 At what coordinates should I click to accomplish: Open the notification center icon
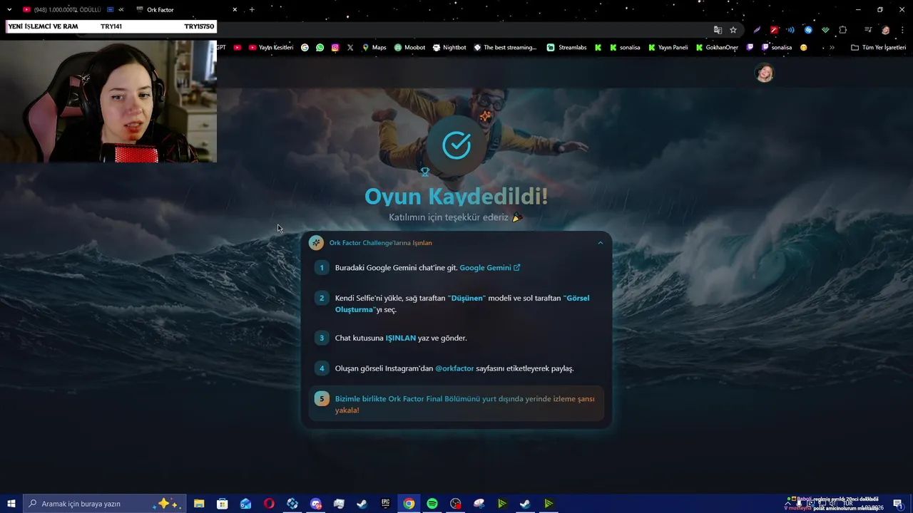point(898,504)
